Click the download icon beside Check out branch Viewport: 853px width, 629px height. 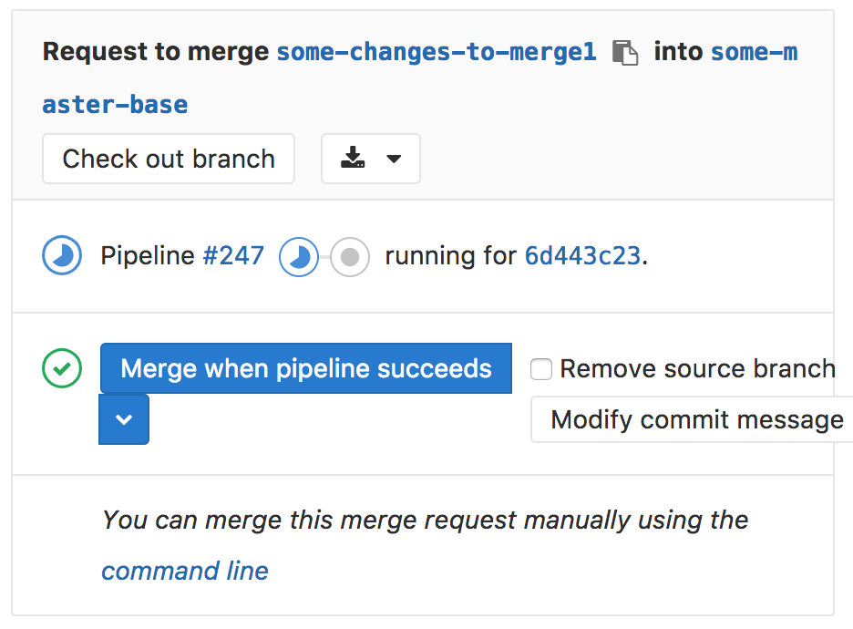[353, 159]
